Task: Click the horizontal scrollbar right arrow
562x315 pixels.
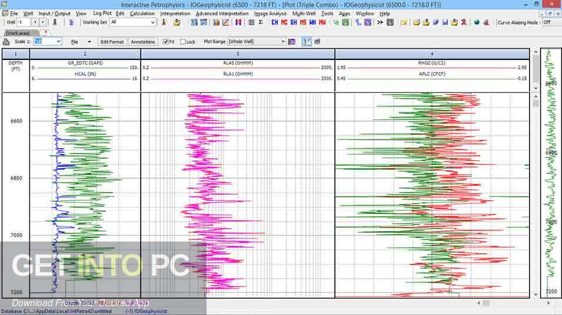Action: tap(548, 303)
